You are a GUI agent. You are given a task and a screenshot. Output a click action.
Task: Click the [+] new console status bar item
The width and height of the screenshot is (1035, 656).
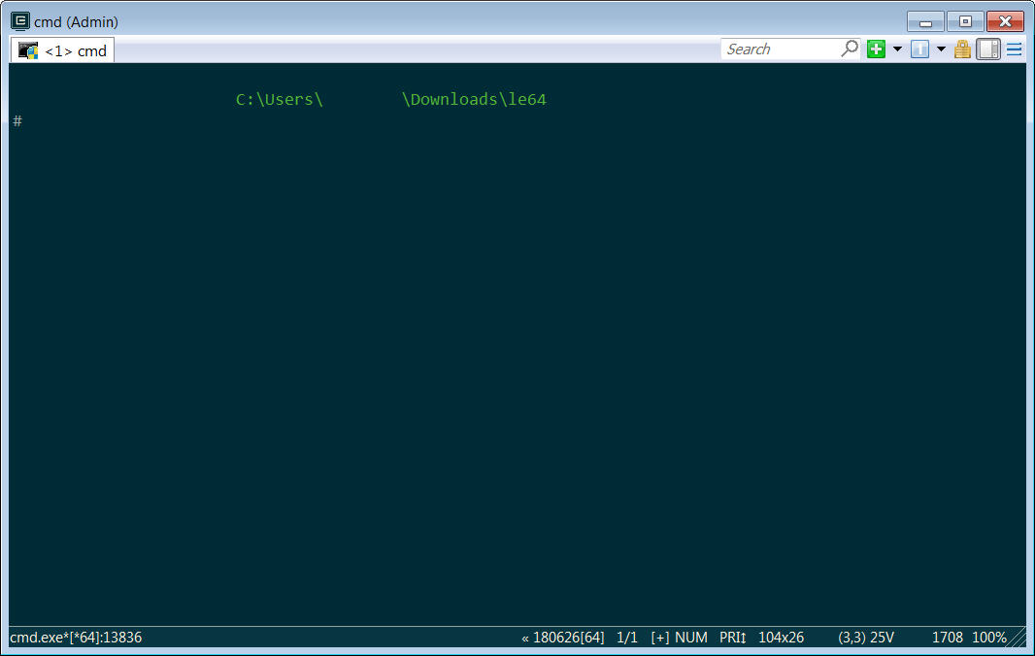coord(660,638)
